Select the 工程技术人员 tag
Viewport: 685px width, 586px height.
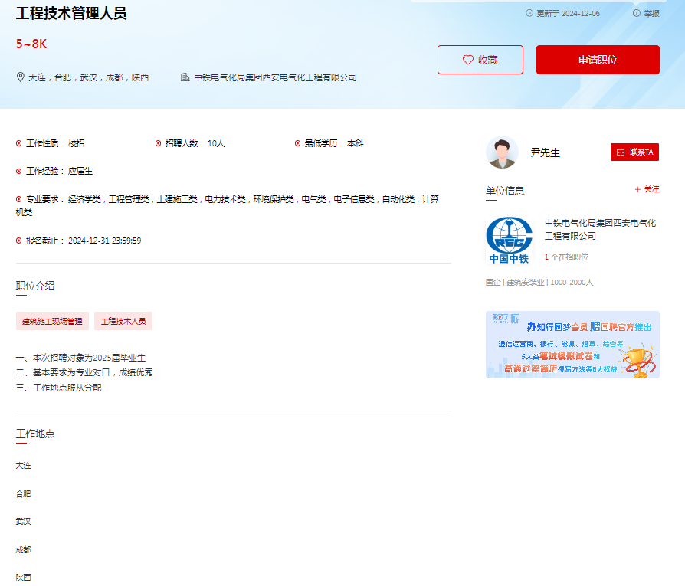click(x=123, y=321)
